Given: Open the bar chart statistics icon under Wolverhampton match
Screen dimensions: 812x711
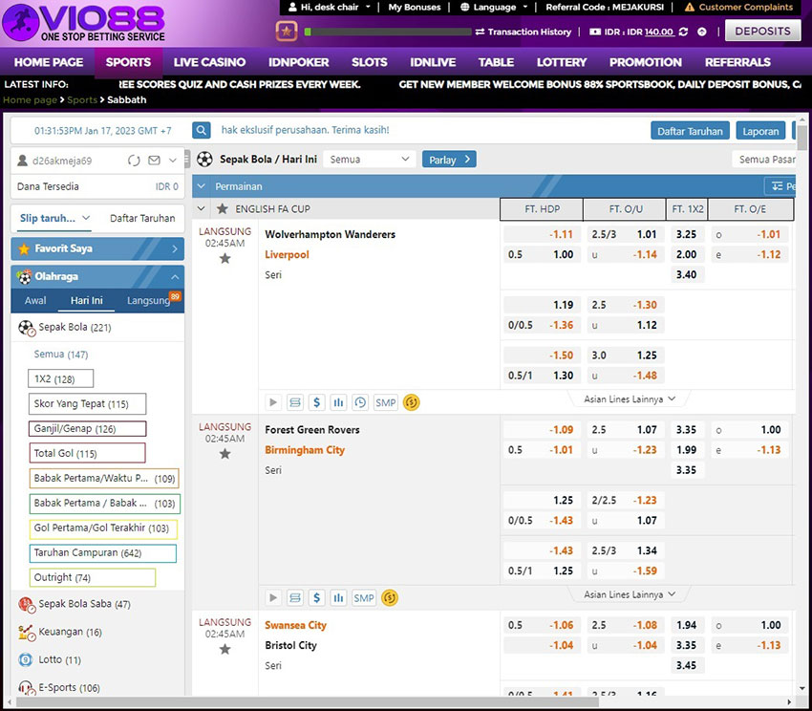Looking at the screenshot, I should coord(338,402).
